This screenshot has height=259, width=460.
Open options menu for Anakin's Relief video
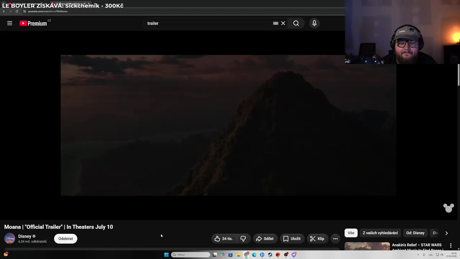point(451,245)
